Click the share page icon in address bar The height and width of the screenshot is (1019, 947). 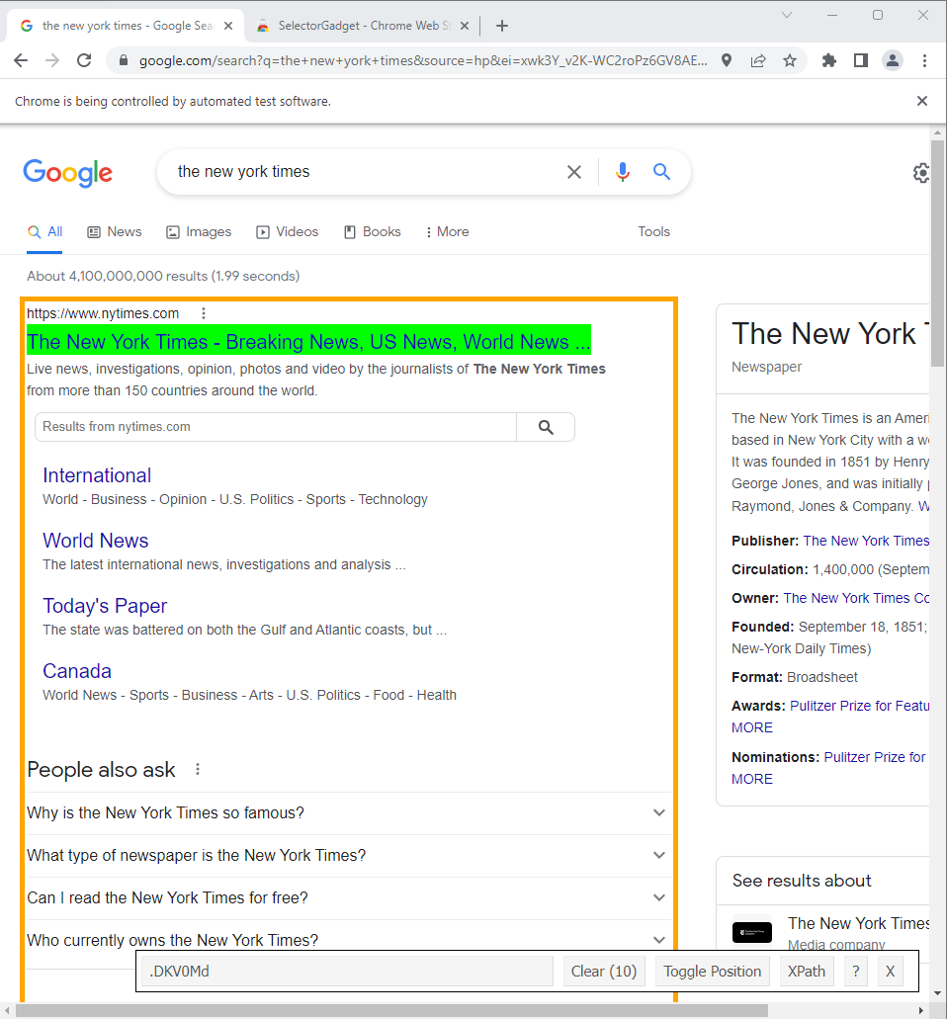(758, 60)
